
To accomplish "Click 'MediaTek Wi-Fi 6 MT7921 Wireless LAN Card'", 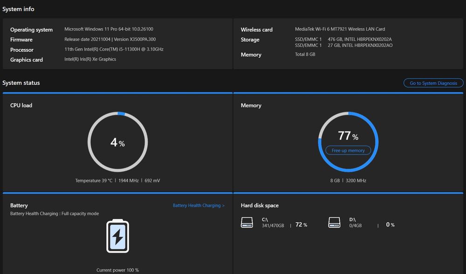I will pos(340,29).
